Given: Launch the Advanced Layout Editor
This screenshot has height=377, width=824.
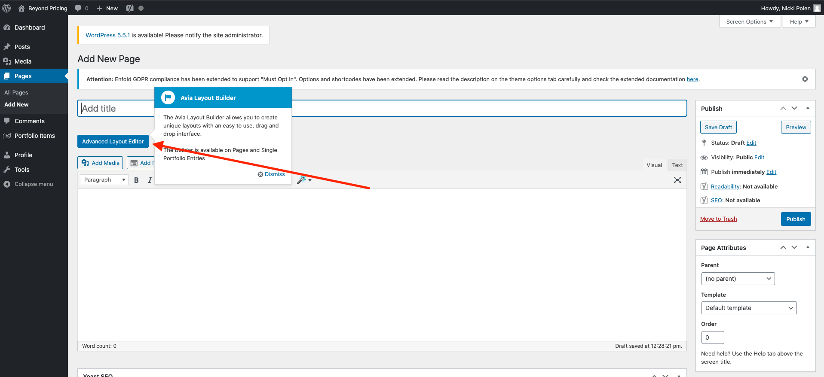Looking at the screenshot, I should [113, 141].
